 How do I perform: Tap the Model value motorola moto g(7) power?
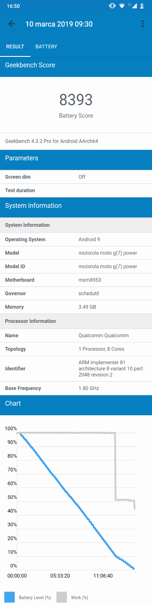(108, 253)
